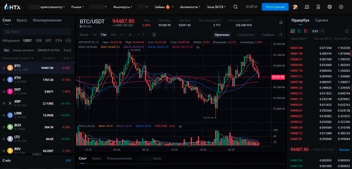The image size is (352, 169).
Task: Click the 94503.04 sell order price
Action: 296,48
